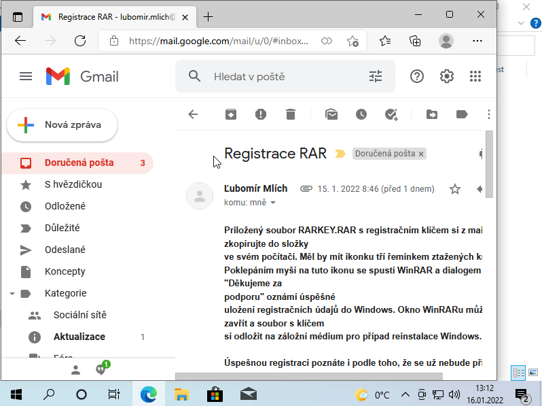Show search options filter icon
This screenshot has height=406, width=542.
pos(376,76)
